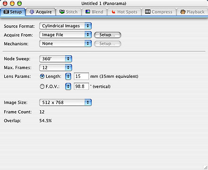The width and height of the screenshot is (208, 170).
Task: Open Source Format dropdown Cylindrical Images
Action: pos(65,26)
